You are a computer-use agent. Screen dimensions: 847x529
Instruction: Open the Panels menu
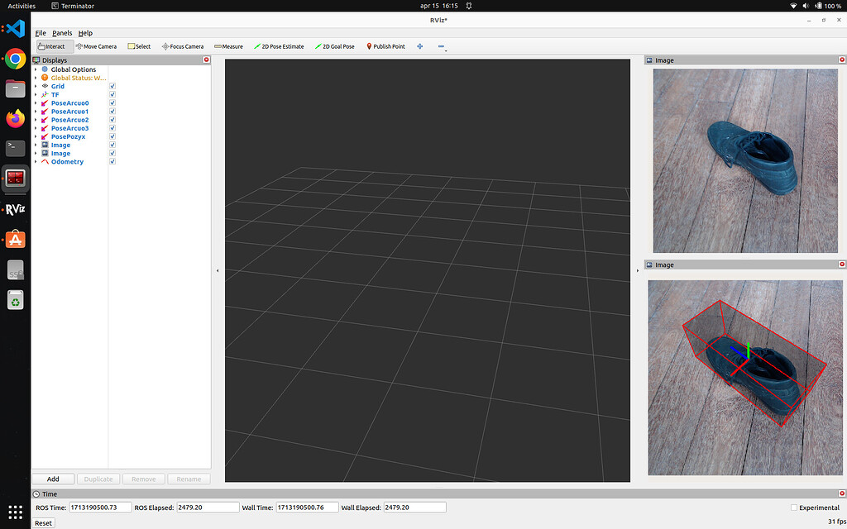[x=61, y=33]
